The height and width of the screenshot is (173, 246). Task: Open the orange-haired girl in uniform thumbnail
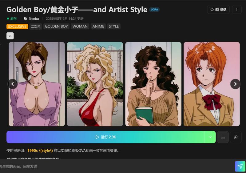pyautogui.click(x=212, y=84)
